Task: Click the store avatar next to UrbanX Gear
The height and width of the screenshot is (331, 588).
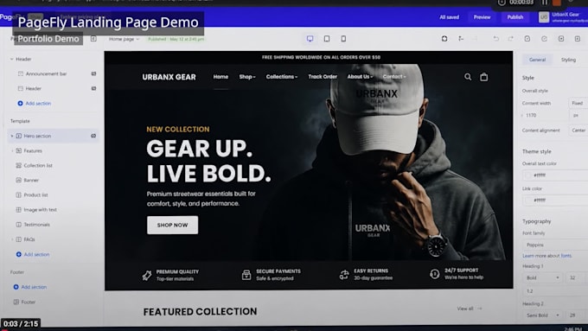Action: pyautogui.click(x=544, y=17)
